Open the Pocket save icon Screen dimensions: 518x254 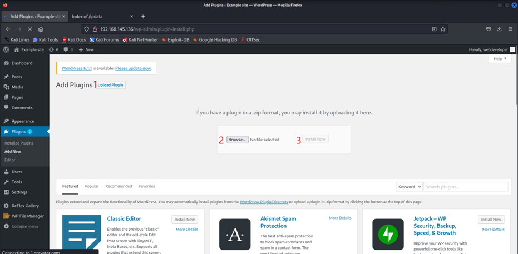[x=489, y=29]
